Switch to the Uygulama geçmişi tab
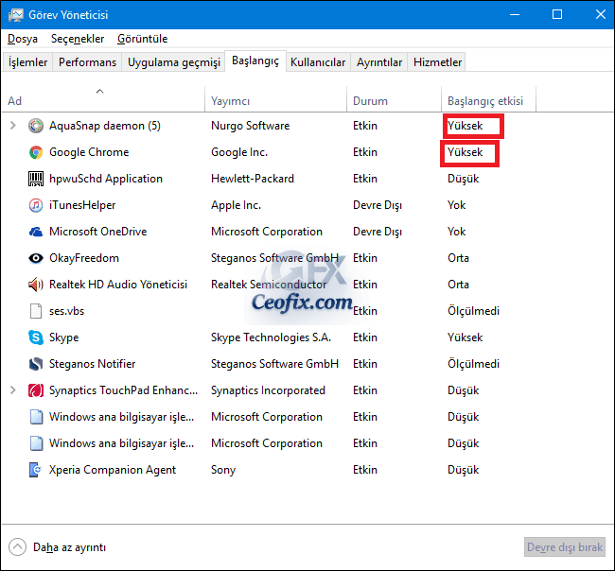615x571 pixels. [x=174, y=62]
